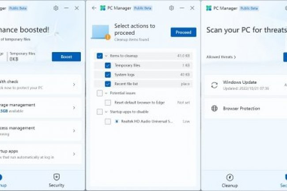287x191 pixels.
Task: Switch to Security tab in left window
Action: pos(57,180)
